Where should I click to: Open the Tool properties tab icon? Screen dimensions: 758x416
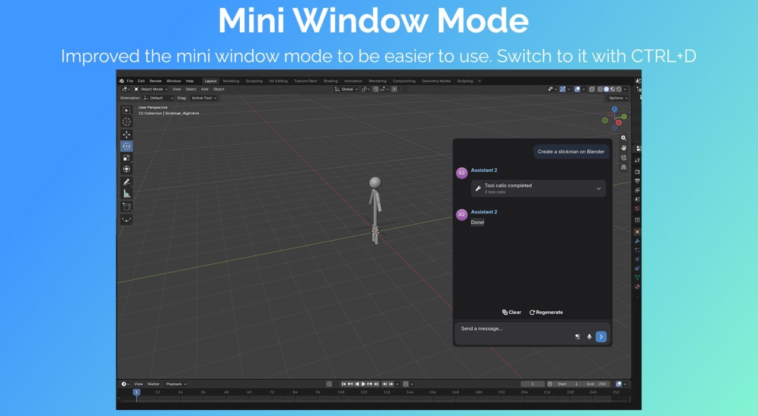click(x=637, y=160)
